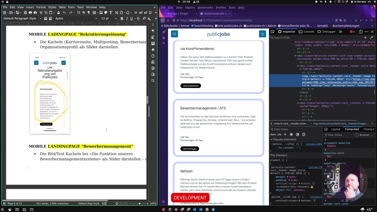Screen dimensions: 377x212
Task: Click the .cls toggle in rules view
Action: click(x=279, y=135)
